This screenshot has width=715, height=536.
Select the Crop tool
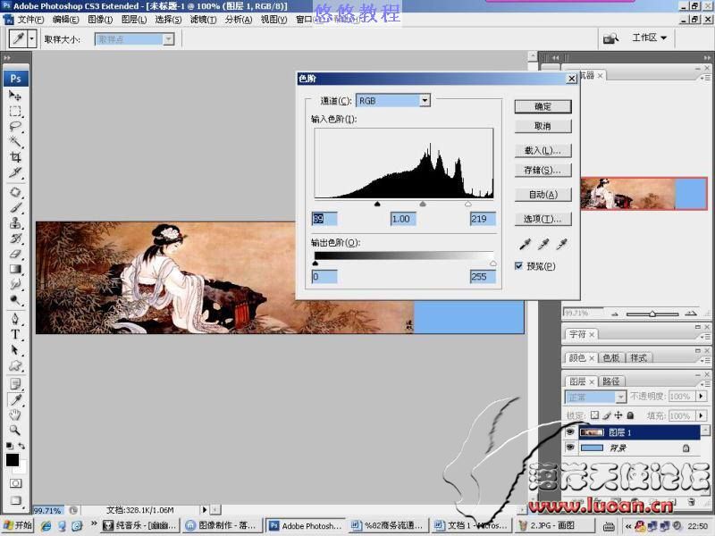[15, 157]
